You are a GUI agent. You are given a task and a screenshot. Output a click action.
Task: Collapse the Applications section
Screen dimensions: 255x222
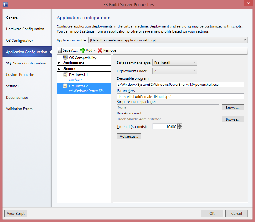click(59, 63)
